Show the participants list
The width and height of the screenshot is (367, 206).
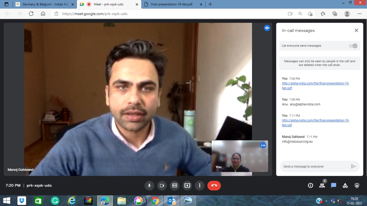(322, 185)
